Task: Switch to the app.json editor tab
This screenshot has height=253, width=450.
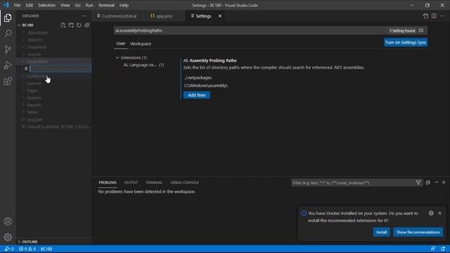Action: pos(162,16)
